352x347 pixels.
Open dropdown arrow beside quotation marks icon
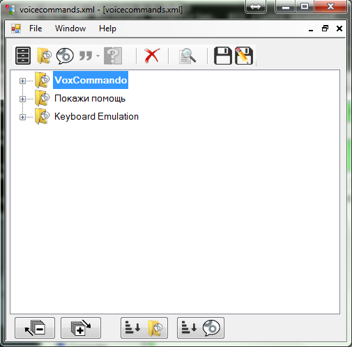tap(98, 56)
